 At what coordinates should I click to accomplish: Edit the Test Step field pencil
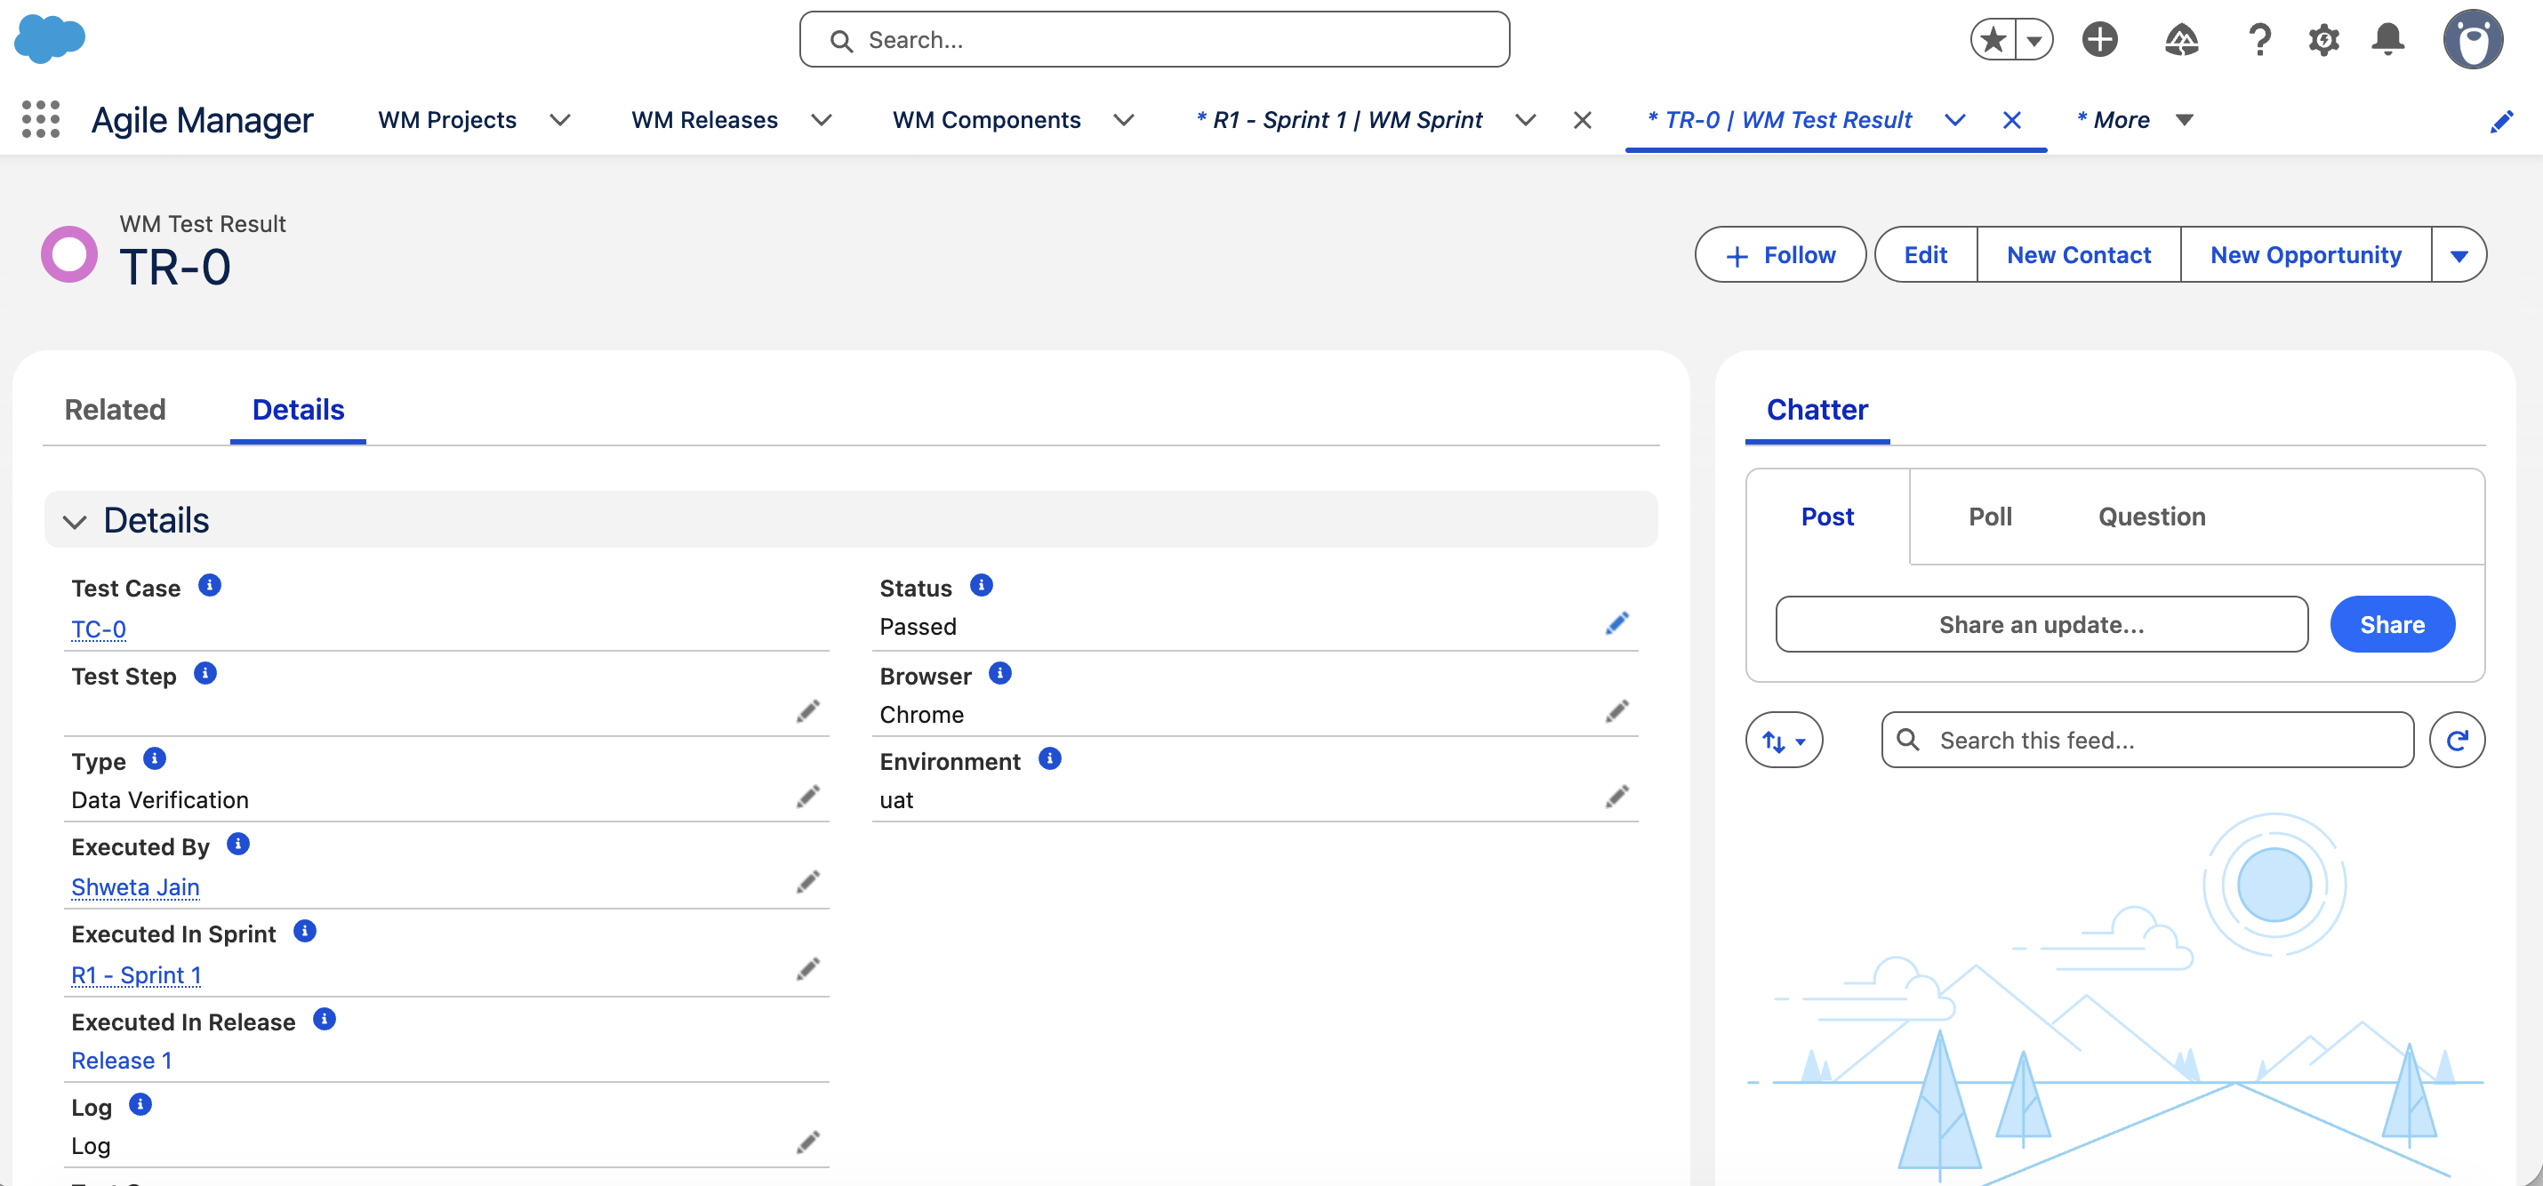(807, 711)
